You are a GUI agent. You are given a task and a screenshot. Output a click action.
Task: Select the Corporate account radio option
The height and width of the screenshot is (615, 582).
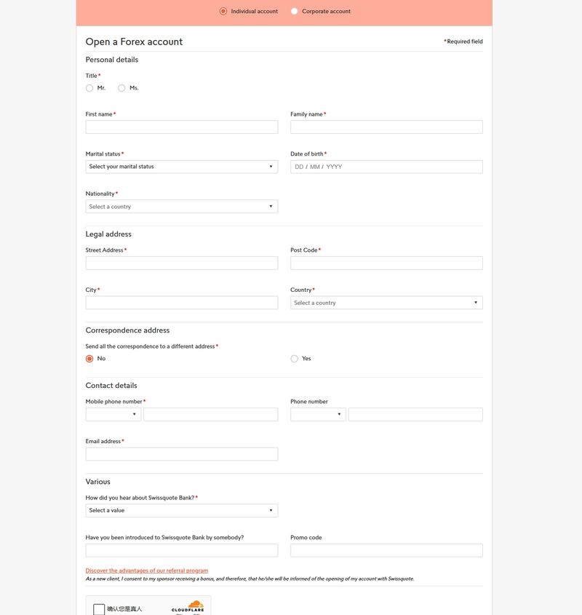[x=294, y=12]
